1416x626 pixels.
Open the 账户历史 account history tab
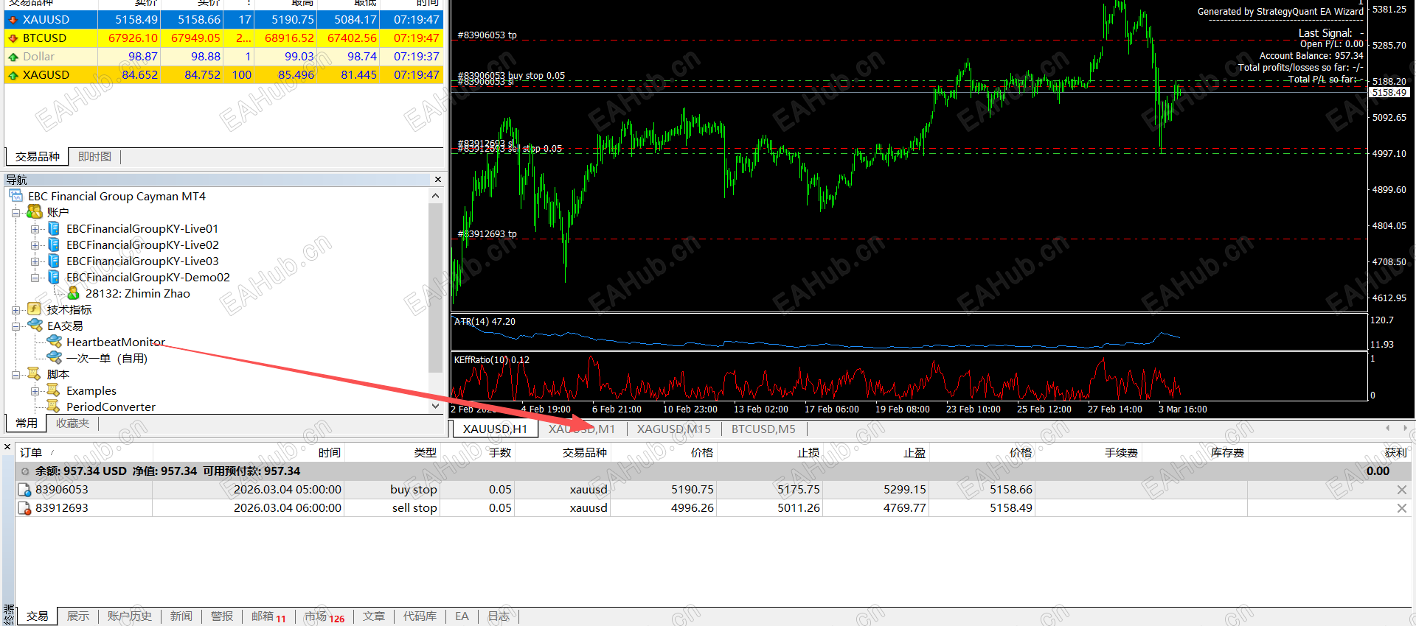pos(130,616)
